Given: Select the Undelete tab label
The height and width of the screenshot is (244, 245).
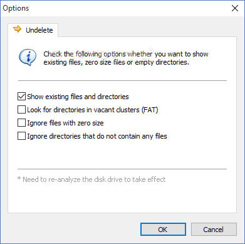Looking at the screenshot, I should coord(39,30).
